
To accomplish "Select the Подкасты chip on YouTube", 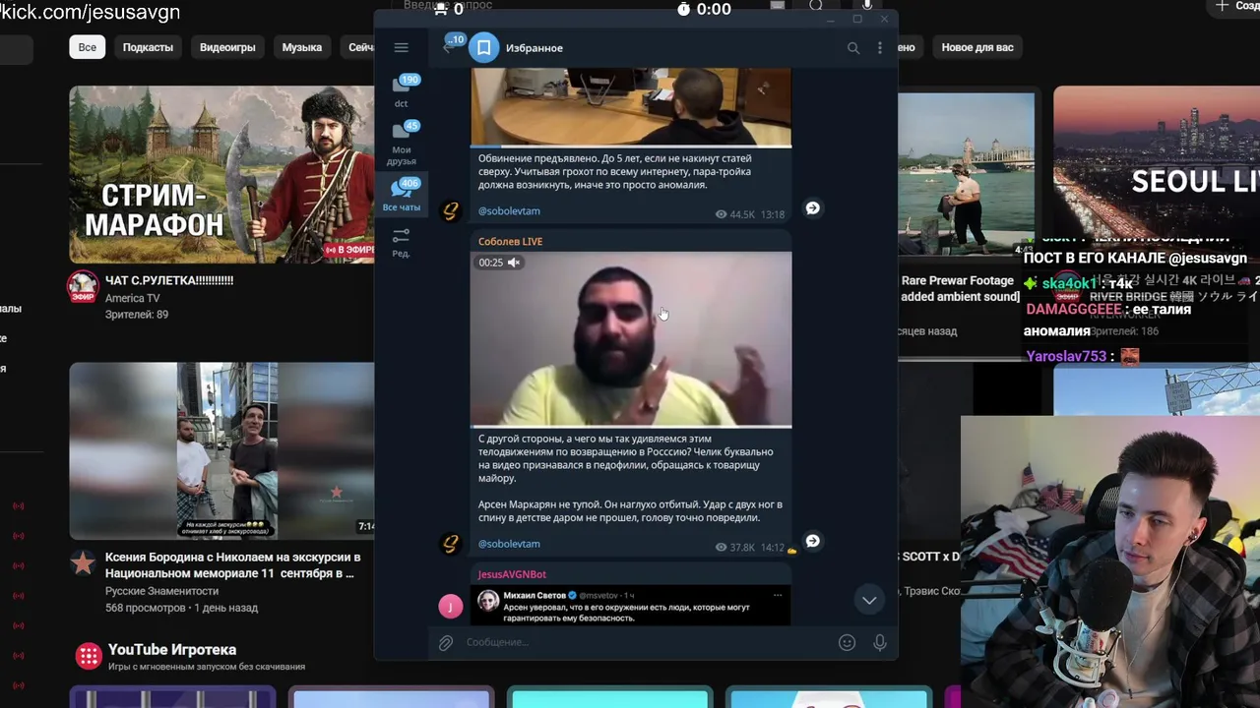I will tap(148, 47).
